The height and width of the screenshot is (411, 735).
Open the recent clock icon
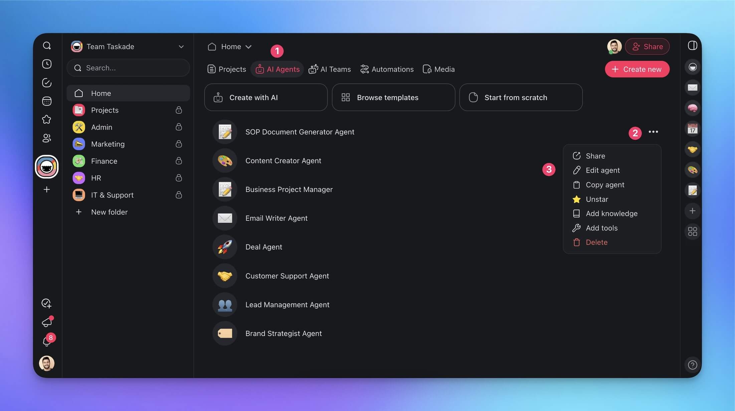(x=47, y=64)
